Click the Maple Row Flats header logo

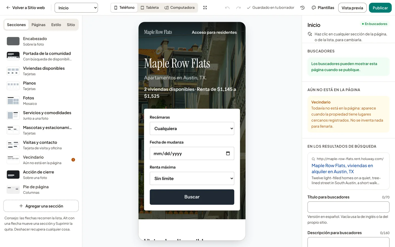158,32
